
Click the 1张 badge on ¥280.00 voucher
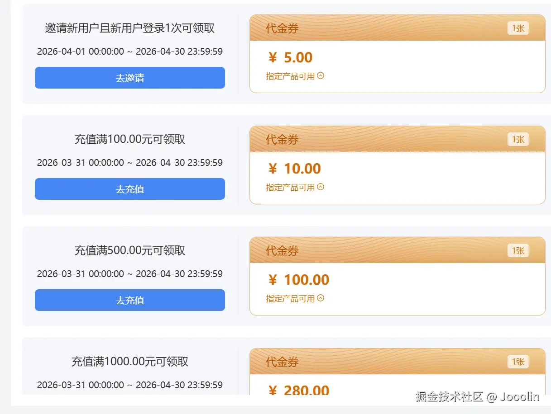[x=518, y=362]
